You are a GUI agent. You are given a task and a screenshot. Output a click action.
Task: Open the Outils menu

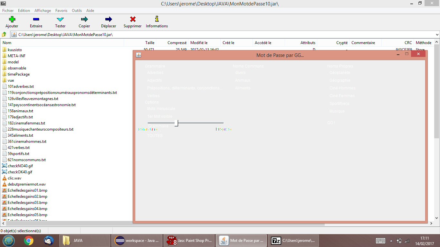pyautogui.click(x=77, y=11)
